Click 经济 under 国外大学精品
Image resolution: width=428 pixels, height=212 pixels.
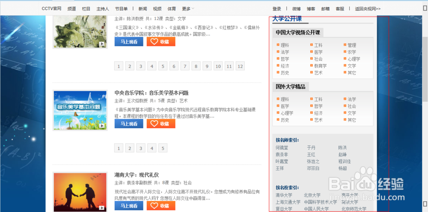pos(318,113)
